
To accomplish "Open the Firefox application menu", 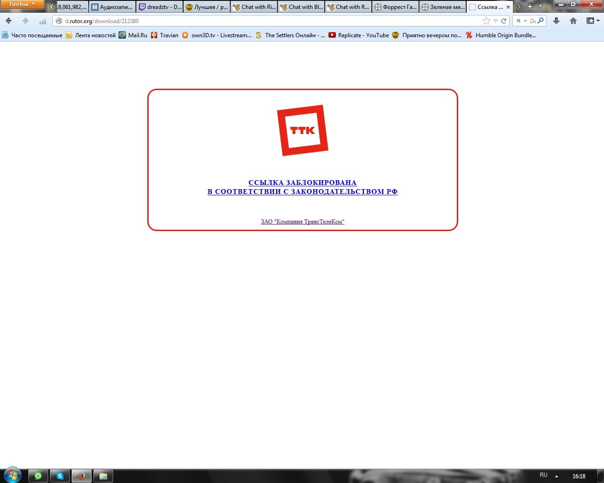I will [x=22, y=5].
